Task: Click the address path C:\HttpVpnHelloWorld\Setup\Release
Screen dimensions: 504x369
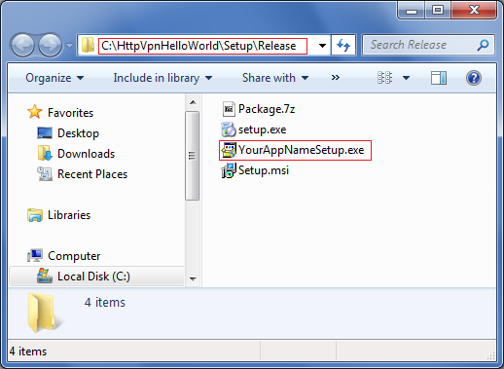Action: pyautogui.click(x=198, y=46)
